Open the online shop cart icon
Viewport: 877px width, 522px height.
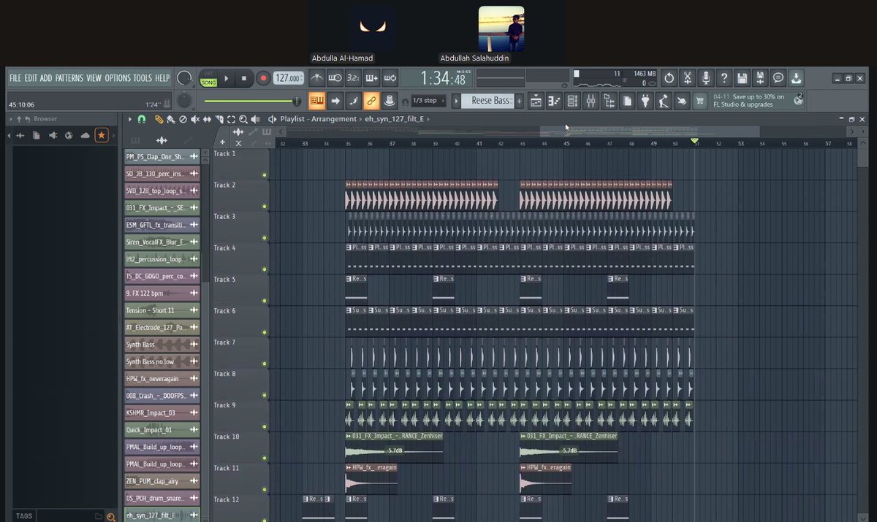(x=700, y=101)
